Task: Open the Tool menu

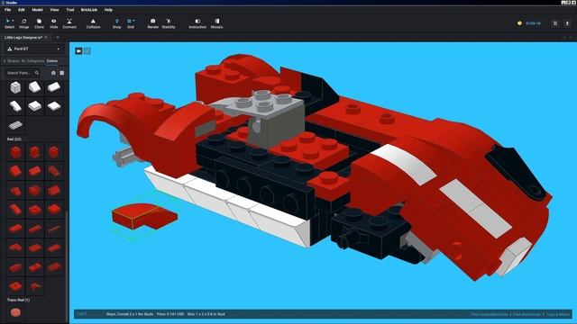Action: pos(70,10)
